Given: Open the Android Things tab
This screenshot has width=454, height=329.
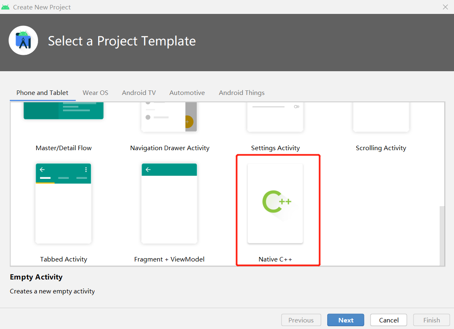Looking at the screenshot, I should (x=241, y=92).
